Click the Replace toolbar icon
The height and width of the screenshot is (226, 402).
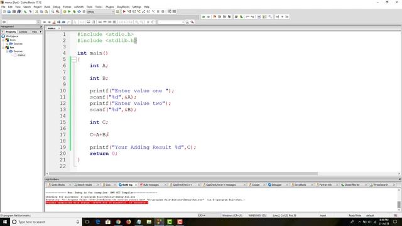click(57, 11)
